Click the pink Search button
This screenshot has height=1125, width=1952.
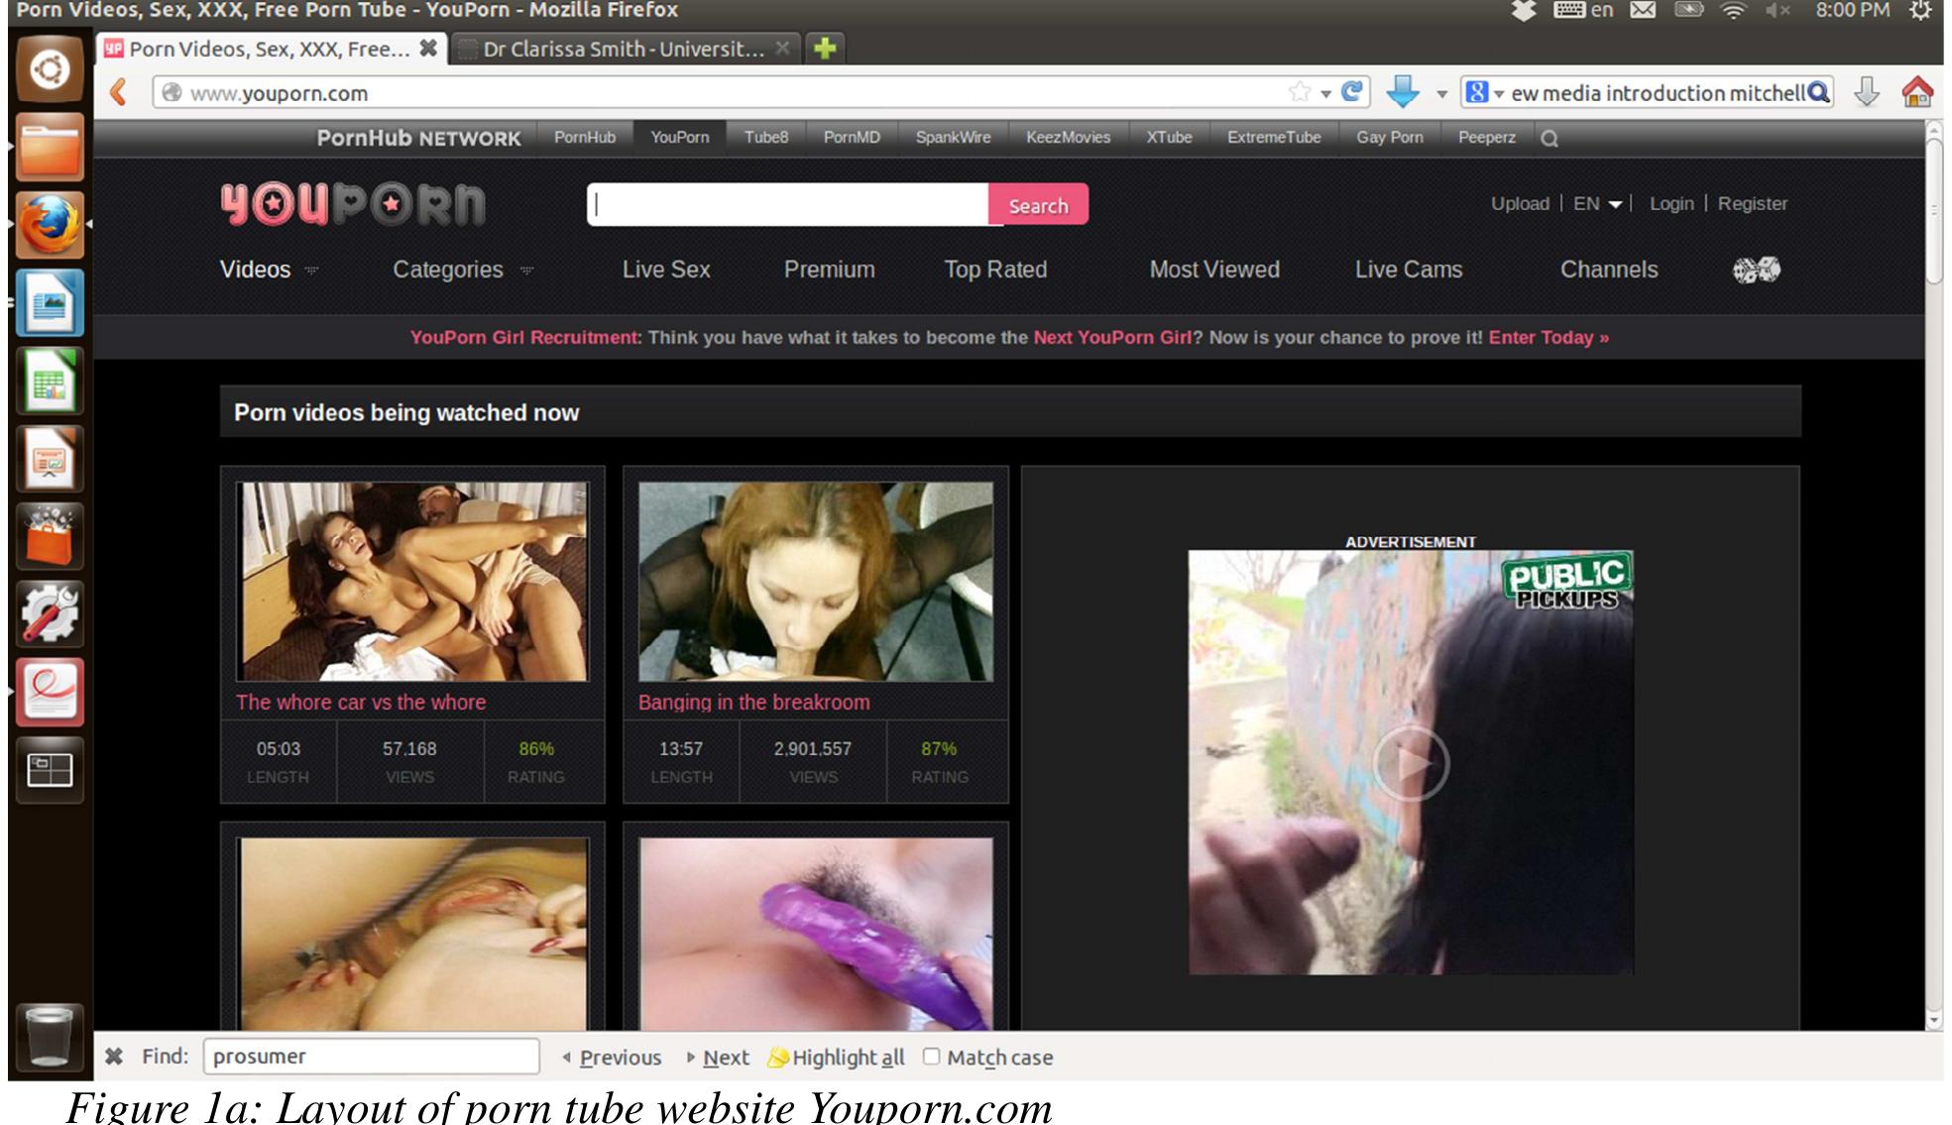(x=1038, y=205)
